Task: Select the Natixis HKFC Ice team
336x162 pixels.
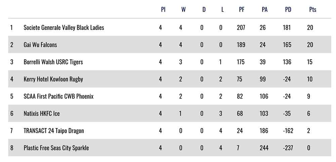Action: (x=42, y=113)
